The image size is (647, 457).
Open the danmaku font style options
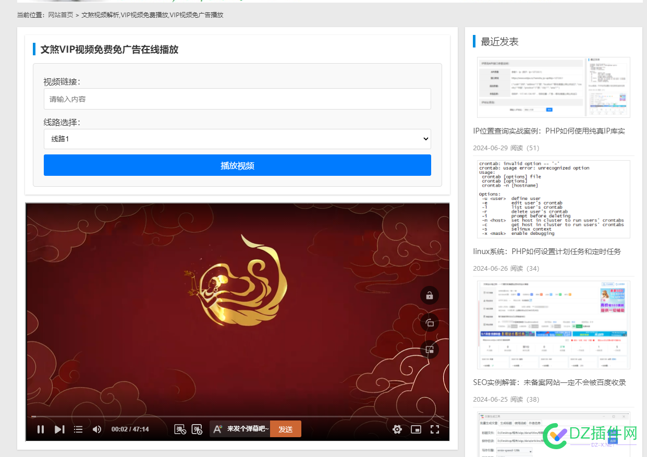pos(217,429)
